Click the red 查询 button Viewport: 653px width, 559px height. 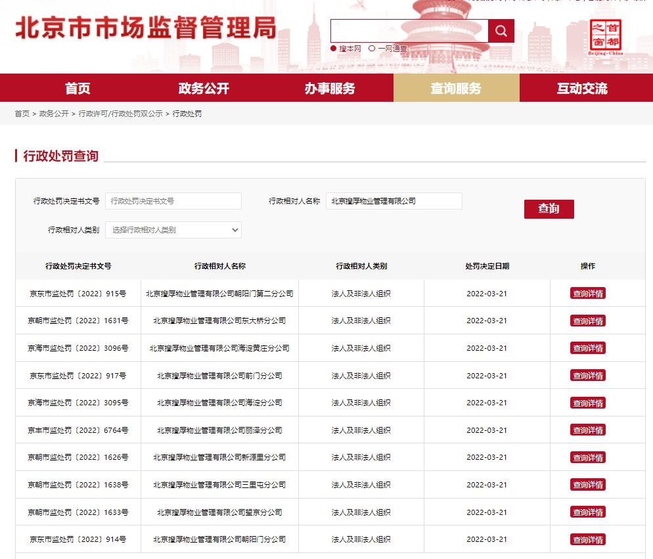(x=549, y=209)
